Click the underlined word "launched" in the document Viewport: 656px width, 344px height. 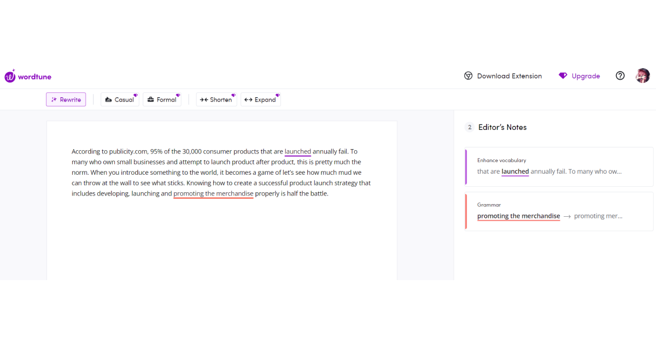point(297,152)
